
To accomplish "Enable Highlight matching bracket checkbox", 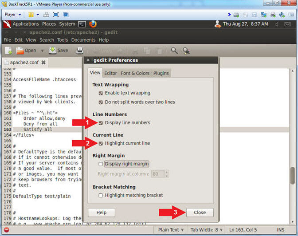I will [x=101, y=195].
